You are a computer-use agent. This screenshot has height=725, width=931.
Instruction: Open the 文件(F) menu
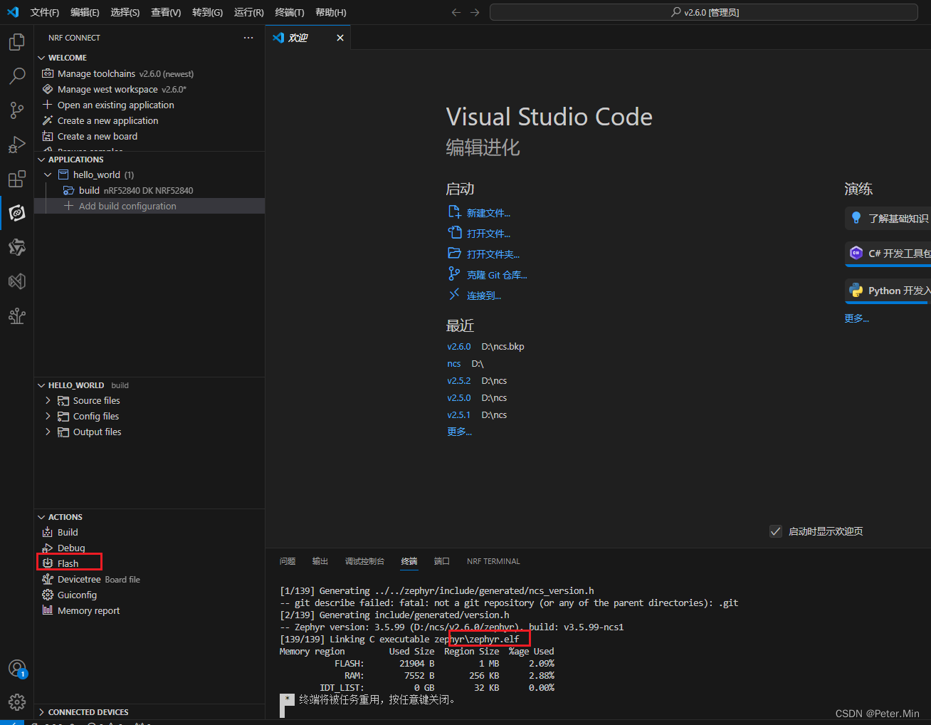tap(45, 12)
